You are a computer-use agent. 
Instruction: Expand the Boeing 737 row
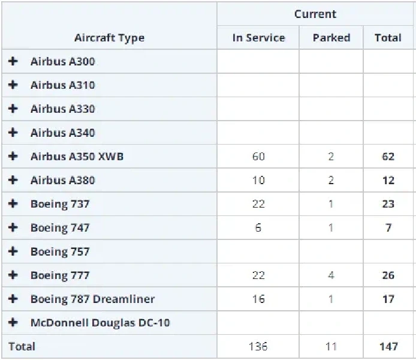coord(13,204)
